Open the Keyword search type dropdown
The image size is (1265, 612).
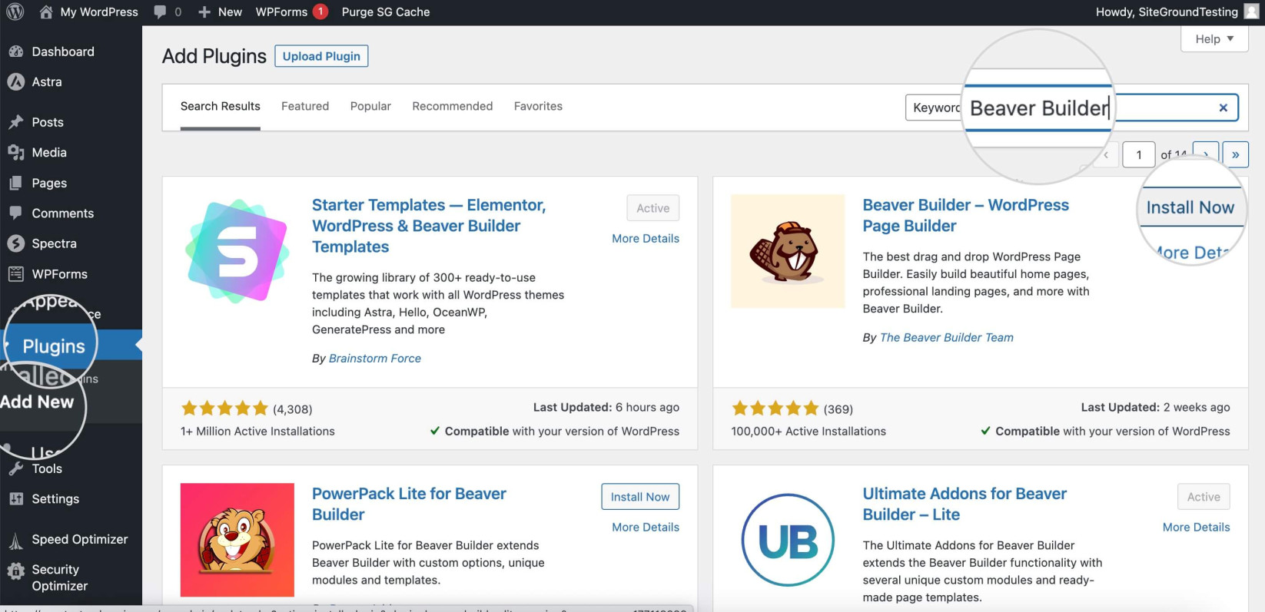coord(935,108)
